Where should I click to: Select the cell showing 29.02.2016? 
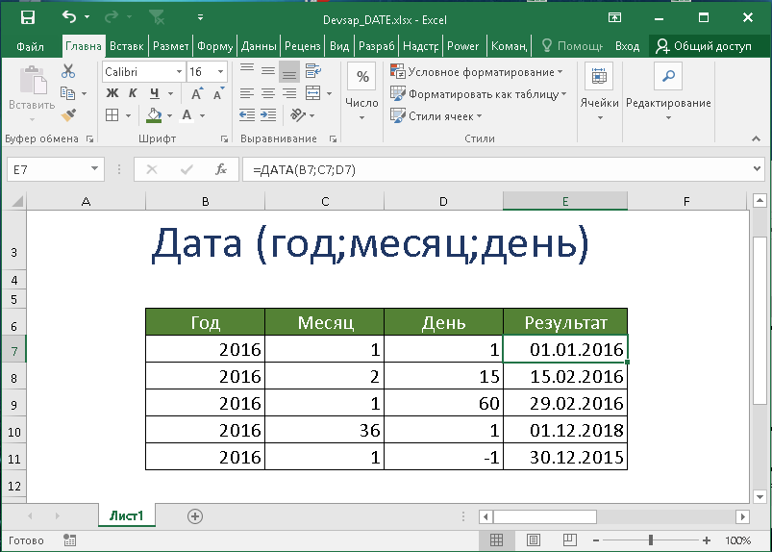[565, 403]
